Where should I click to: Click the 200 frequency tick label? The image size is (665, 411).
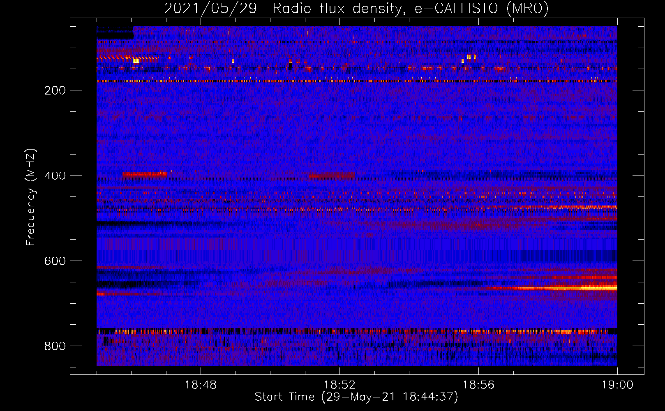55,90
